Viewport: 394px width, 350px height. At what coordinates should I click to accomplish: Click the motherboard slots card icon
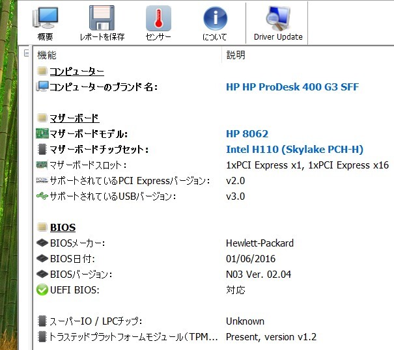42,165
